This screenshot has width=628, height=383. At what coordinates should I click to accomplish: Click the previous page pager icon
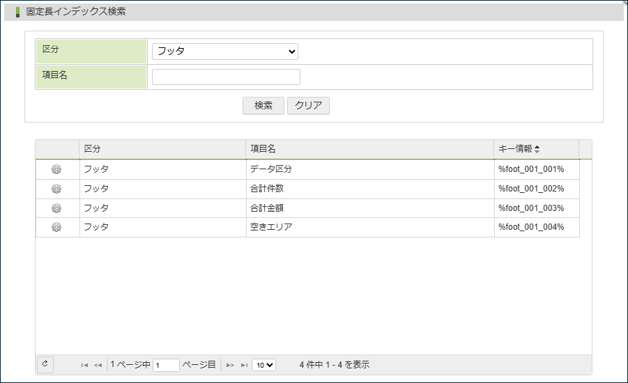[x=98, y=365]
